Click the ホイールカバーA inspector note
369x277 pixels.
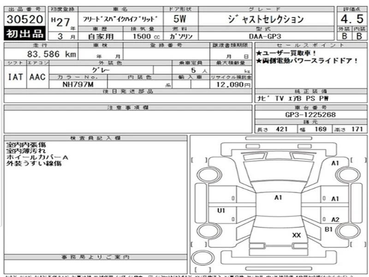37,157
